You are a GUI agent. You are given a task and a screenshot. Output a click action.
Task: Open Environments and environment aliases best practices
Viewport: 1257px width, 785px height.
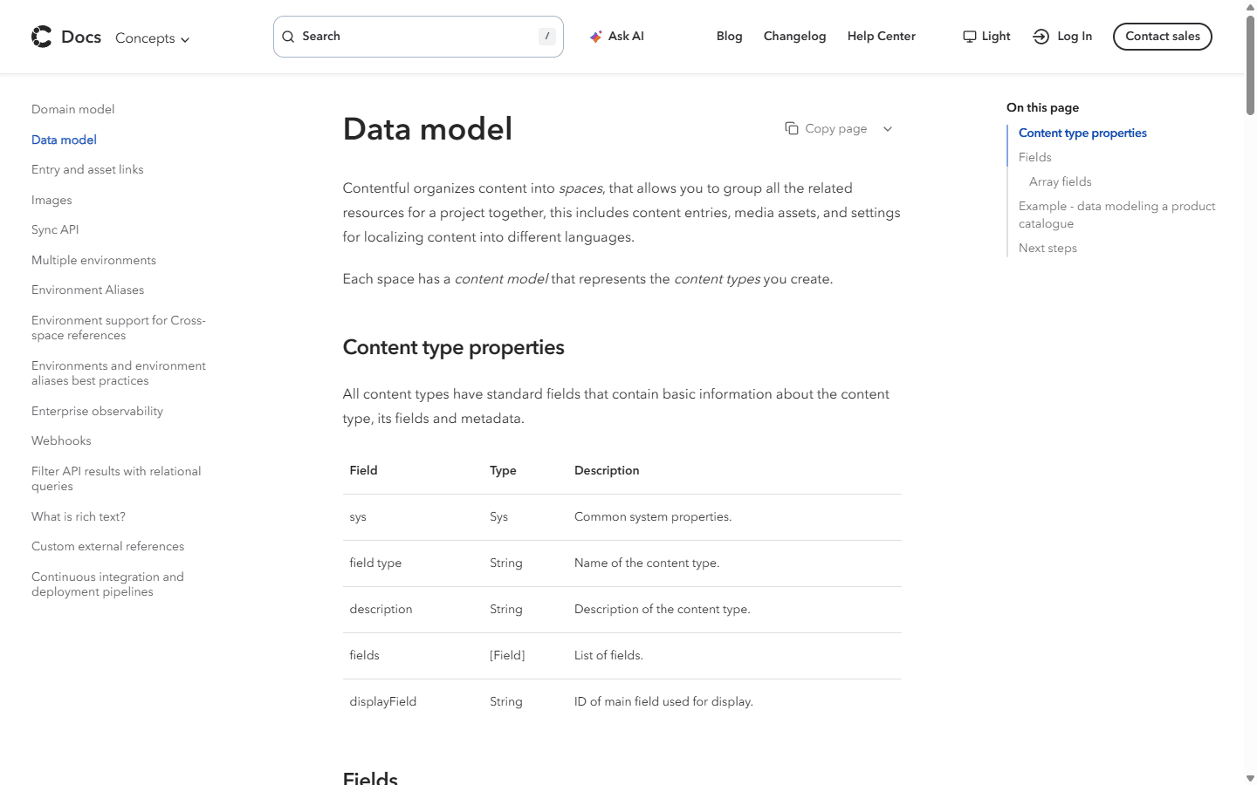[x=119, y=373]
